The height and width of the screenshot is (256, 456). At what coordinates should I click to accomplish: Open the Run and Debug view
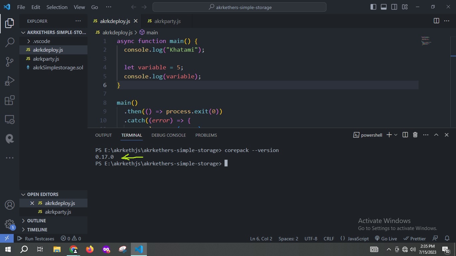(9, 80)
